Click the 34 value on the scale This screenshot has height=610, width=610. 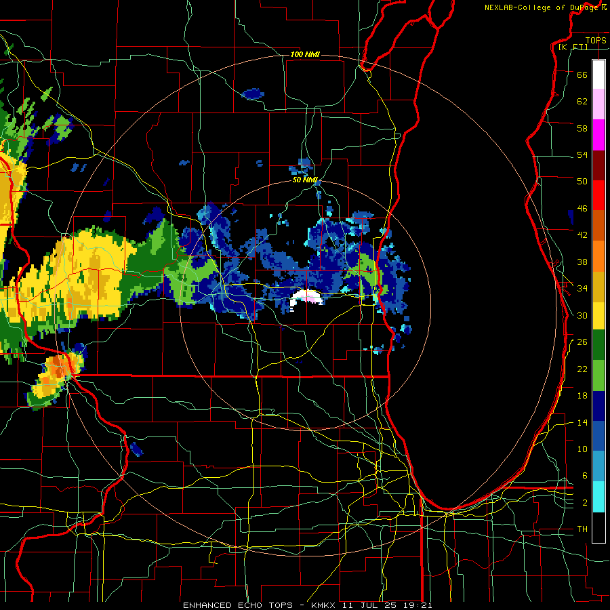click(x=582, y=288)
